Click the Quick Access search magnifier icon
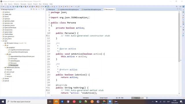Screen dimensions: 185x104 click(177, 7)
